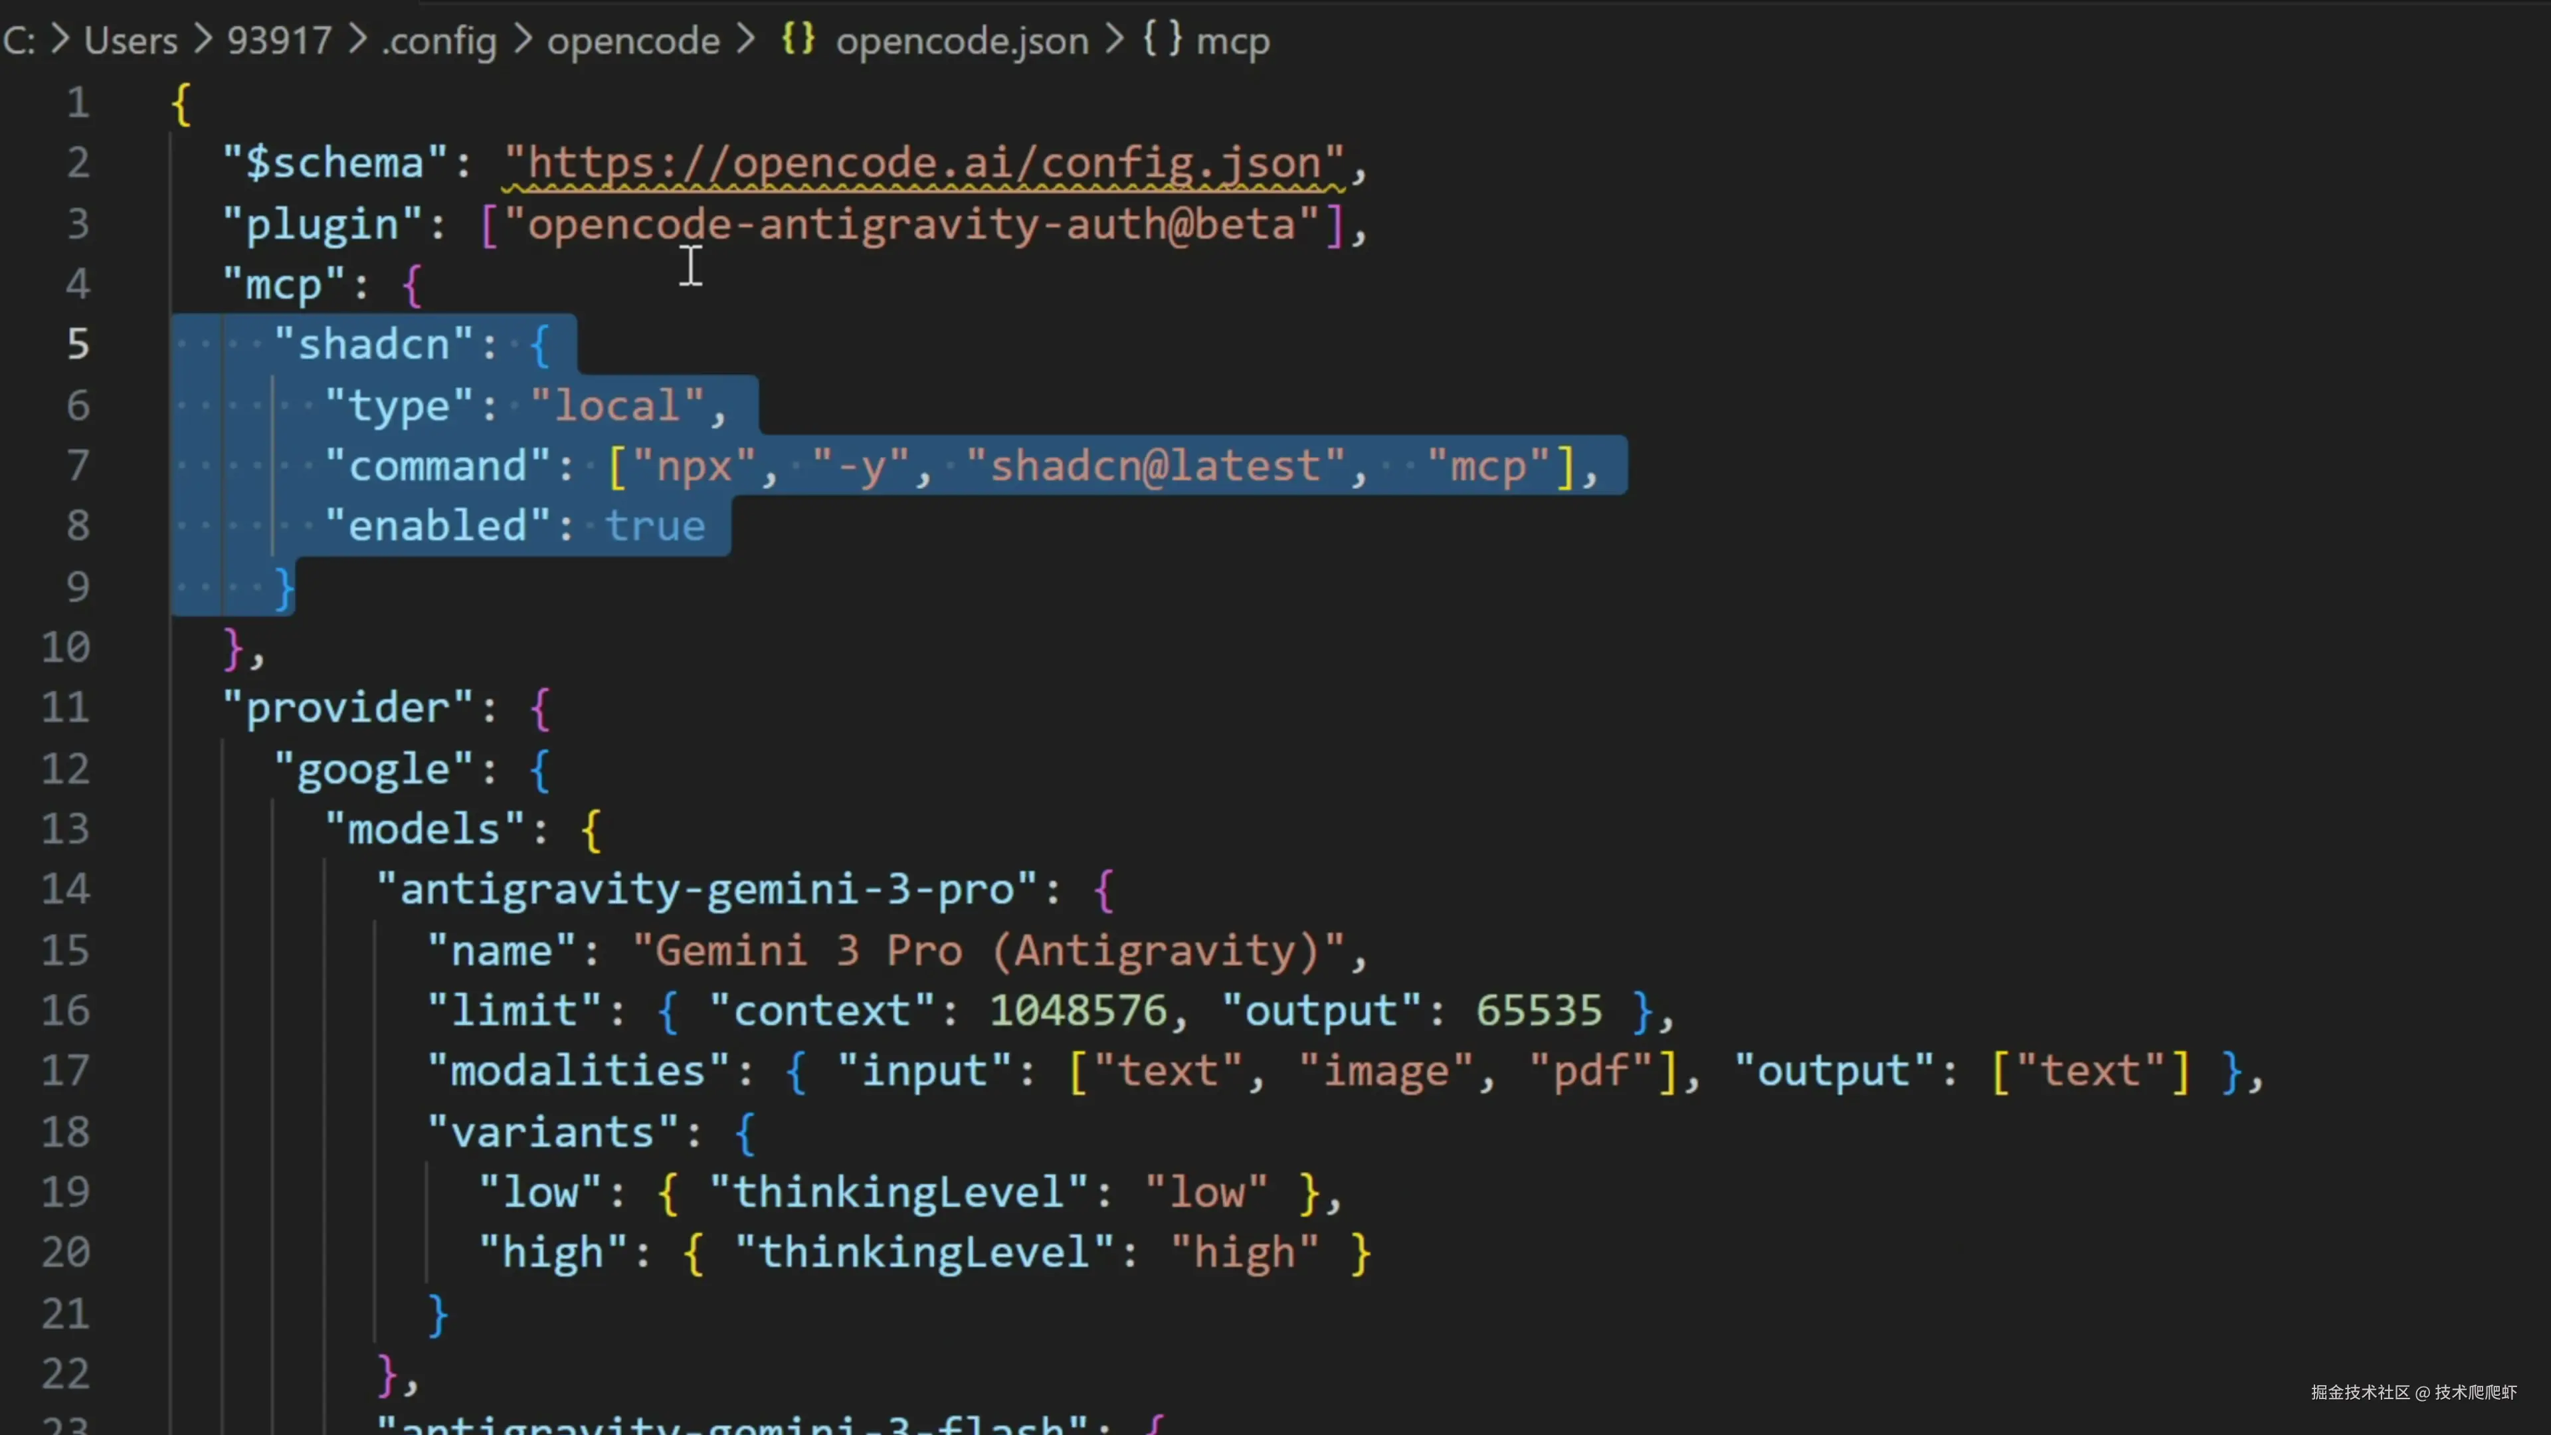
Task: Click the JSON braces icon before opencode.json
Action: (x=797, y=40)
